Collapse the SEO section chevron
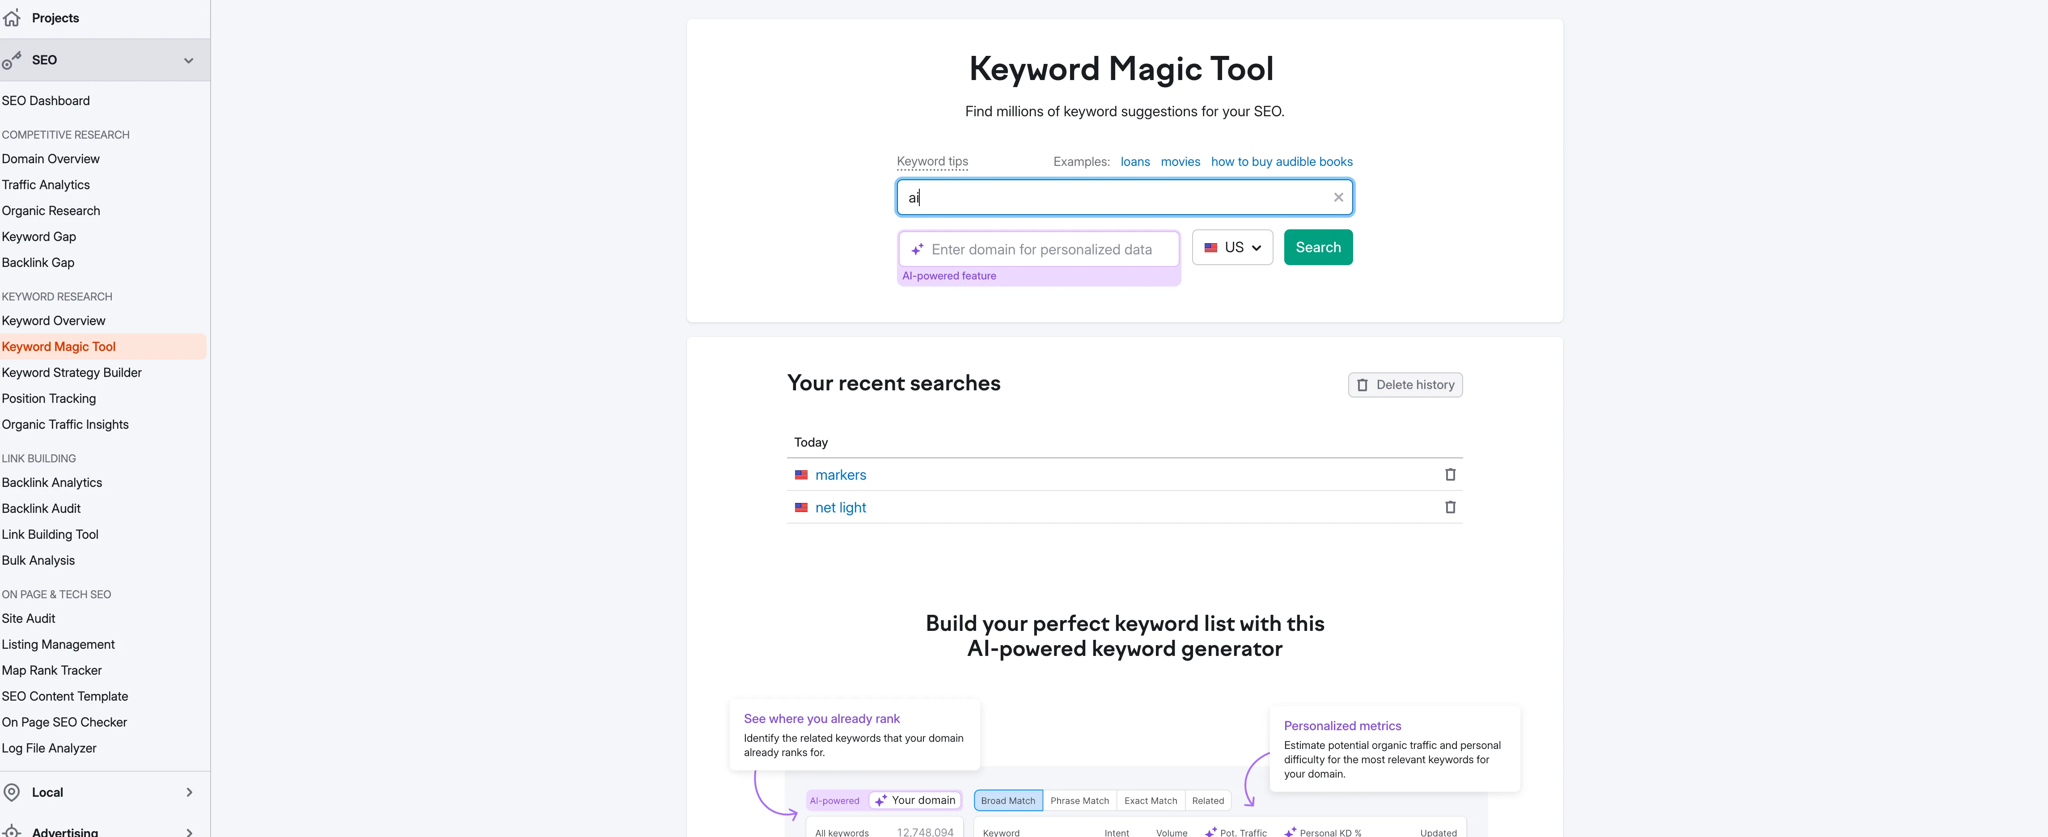2048x837 pixels. click(x=188, y=60)
